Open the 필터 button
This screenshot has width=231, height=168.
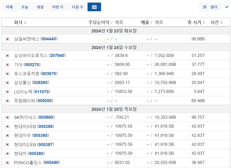(210, 7)
